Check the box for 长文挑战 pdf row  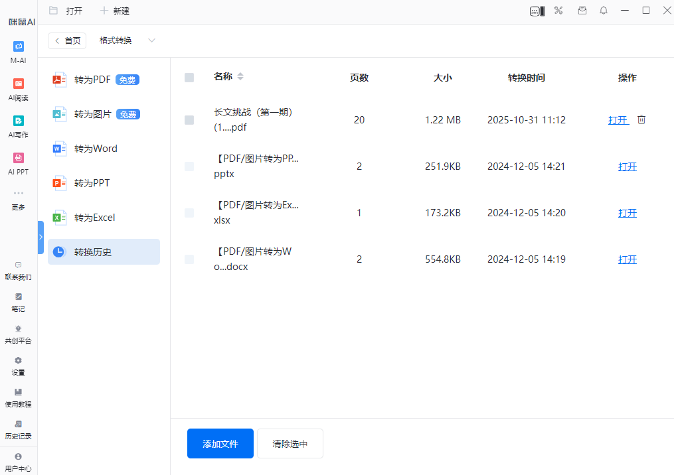pyautogui.click(x=189, y=120)
